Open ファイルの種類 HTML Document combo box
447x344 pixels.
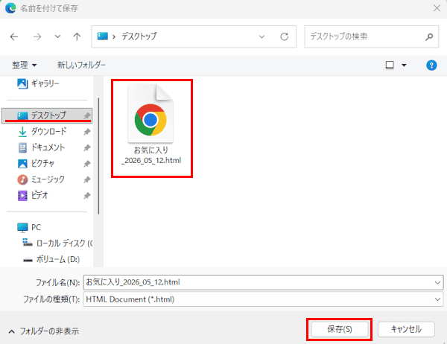pos(264,299)
